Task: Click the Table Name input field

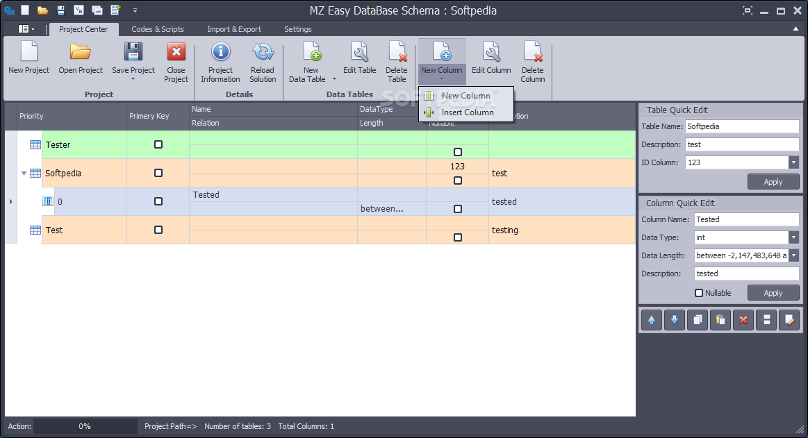Action: [x=742, y=126]
